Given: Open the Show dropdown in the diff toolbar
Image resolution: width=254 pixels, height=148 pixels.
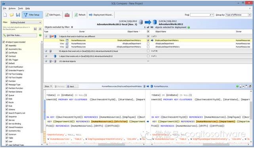Looking at the screenshot, I should click(48, 86).
